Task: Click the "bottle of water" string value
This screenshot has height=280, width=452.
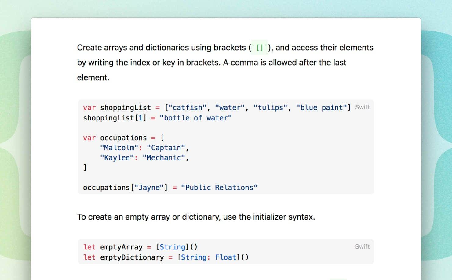Action: coord(195,118)
